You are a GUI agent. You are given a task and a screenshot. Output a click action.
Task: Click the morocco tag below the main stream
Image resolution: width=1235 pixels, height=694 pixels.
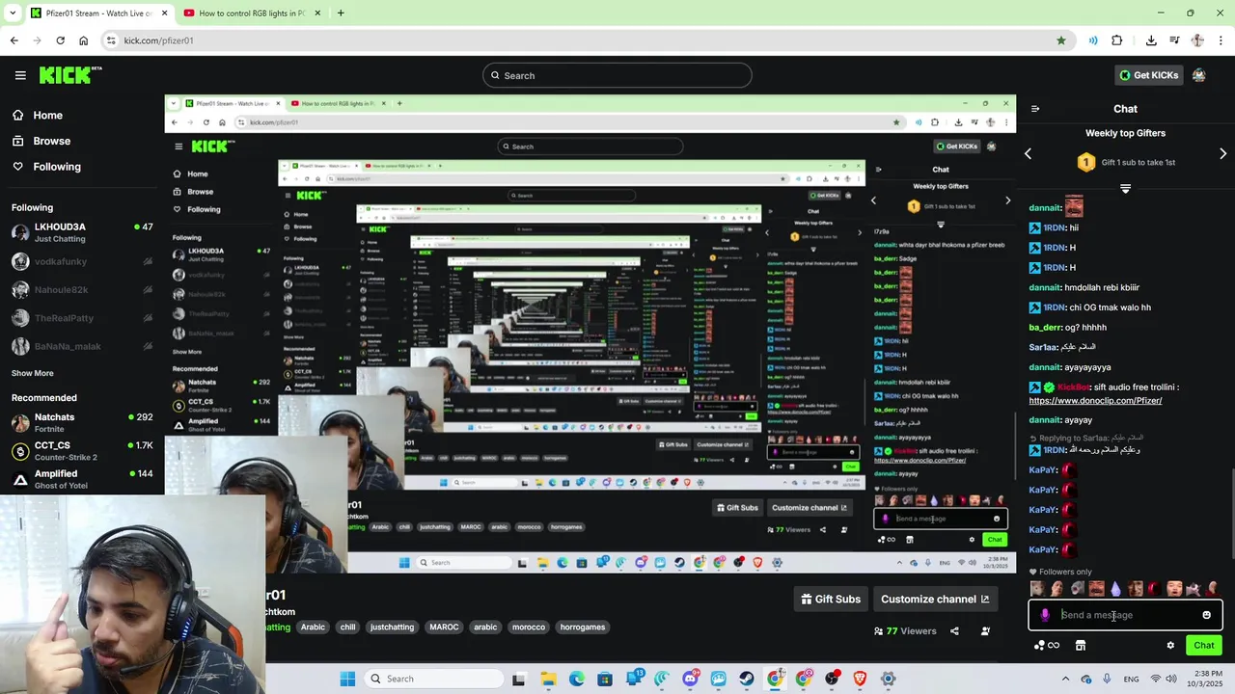click(x=529, y=627)
